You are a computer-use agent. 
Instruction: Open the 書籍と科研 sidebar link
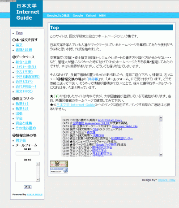pyautogui.click(x=24, y=50)
